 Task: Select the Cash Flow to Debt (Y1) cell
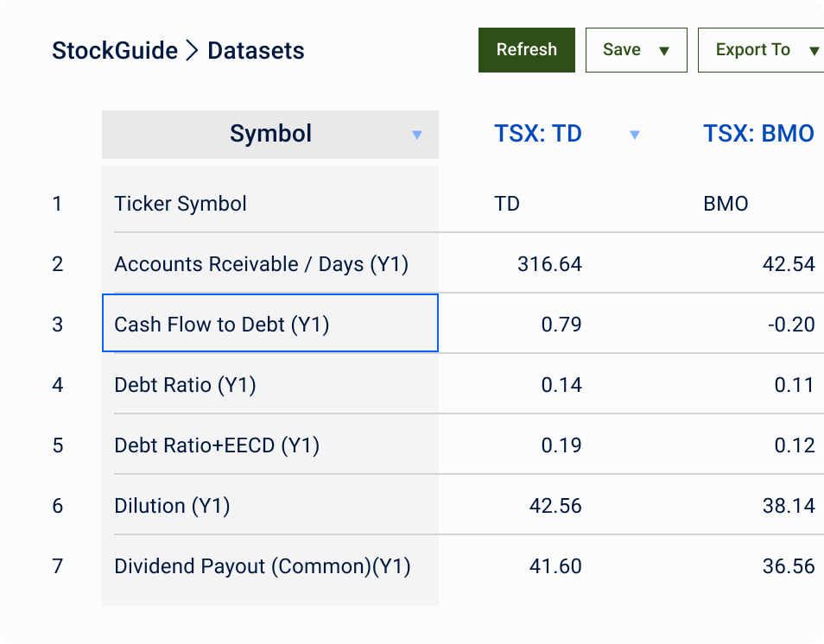270,323
